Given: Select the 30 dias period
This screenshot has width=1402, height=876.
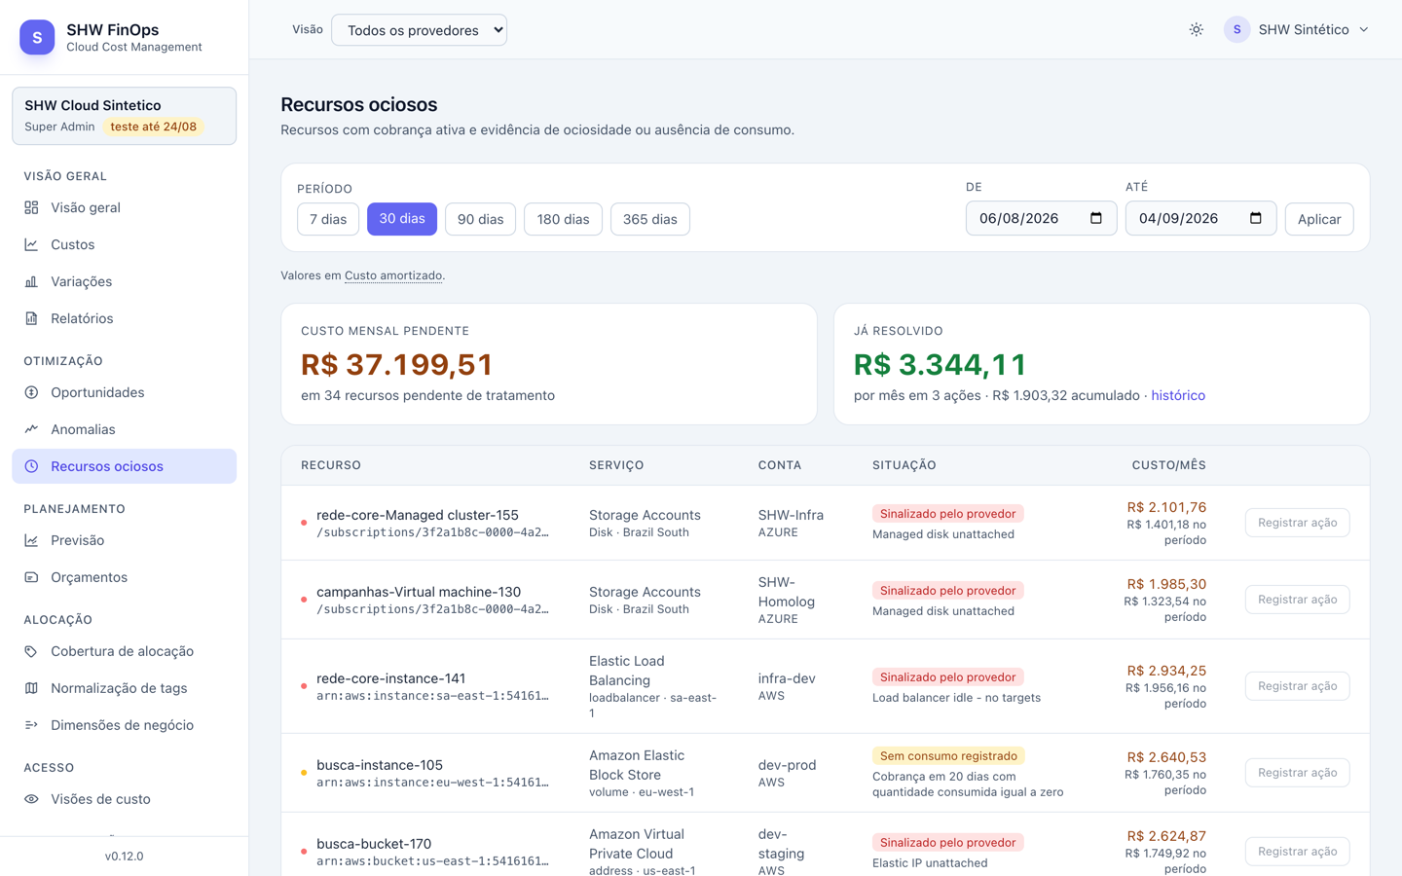Looking at the screenshot, I should click(x=402, y=219).
